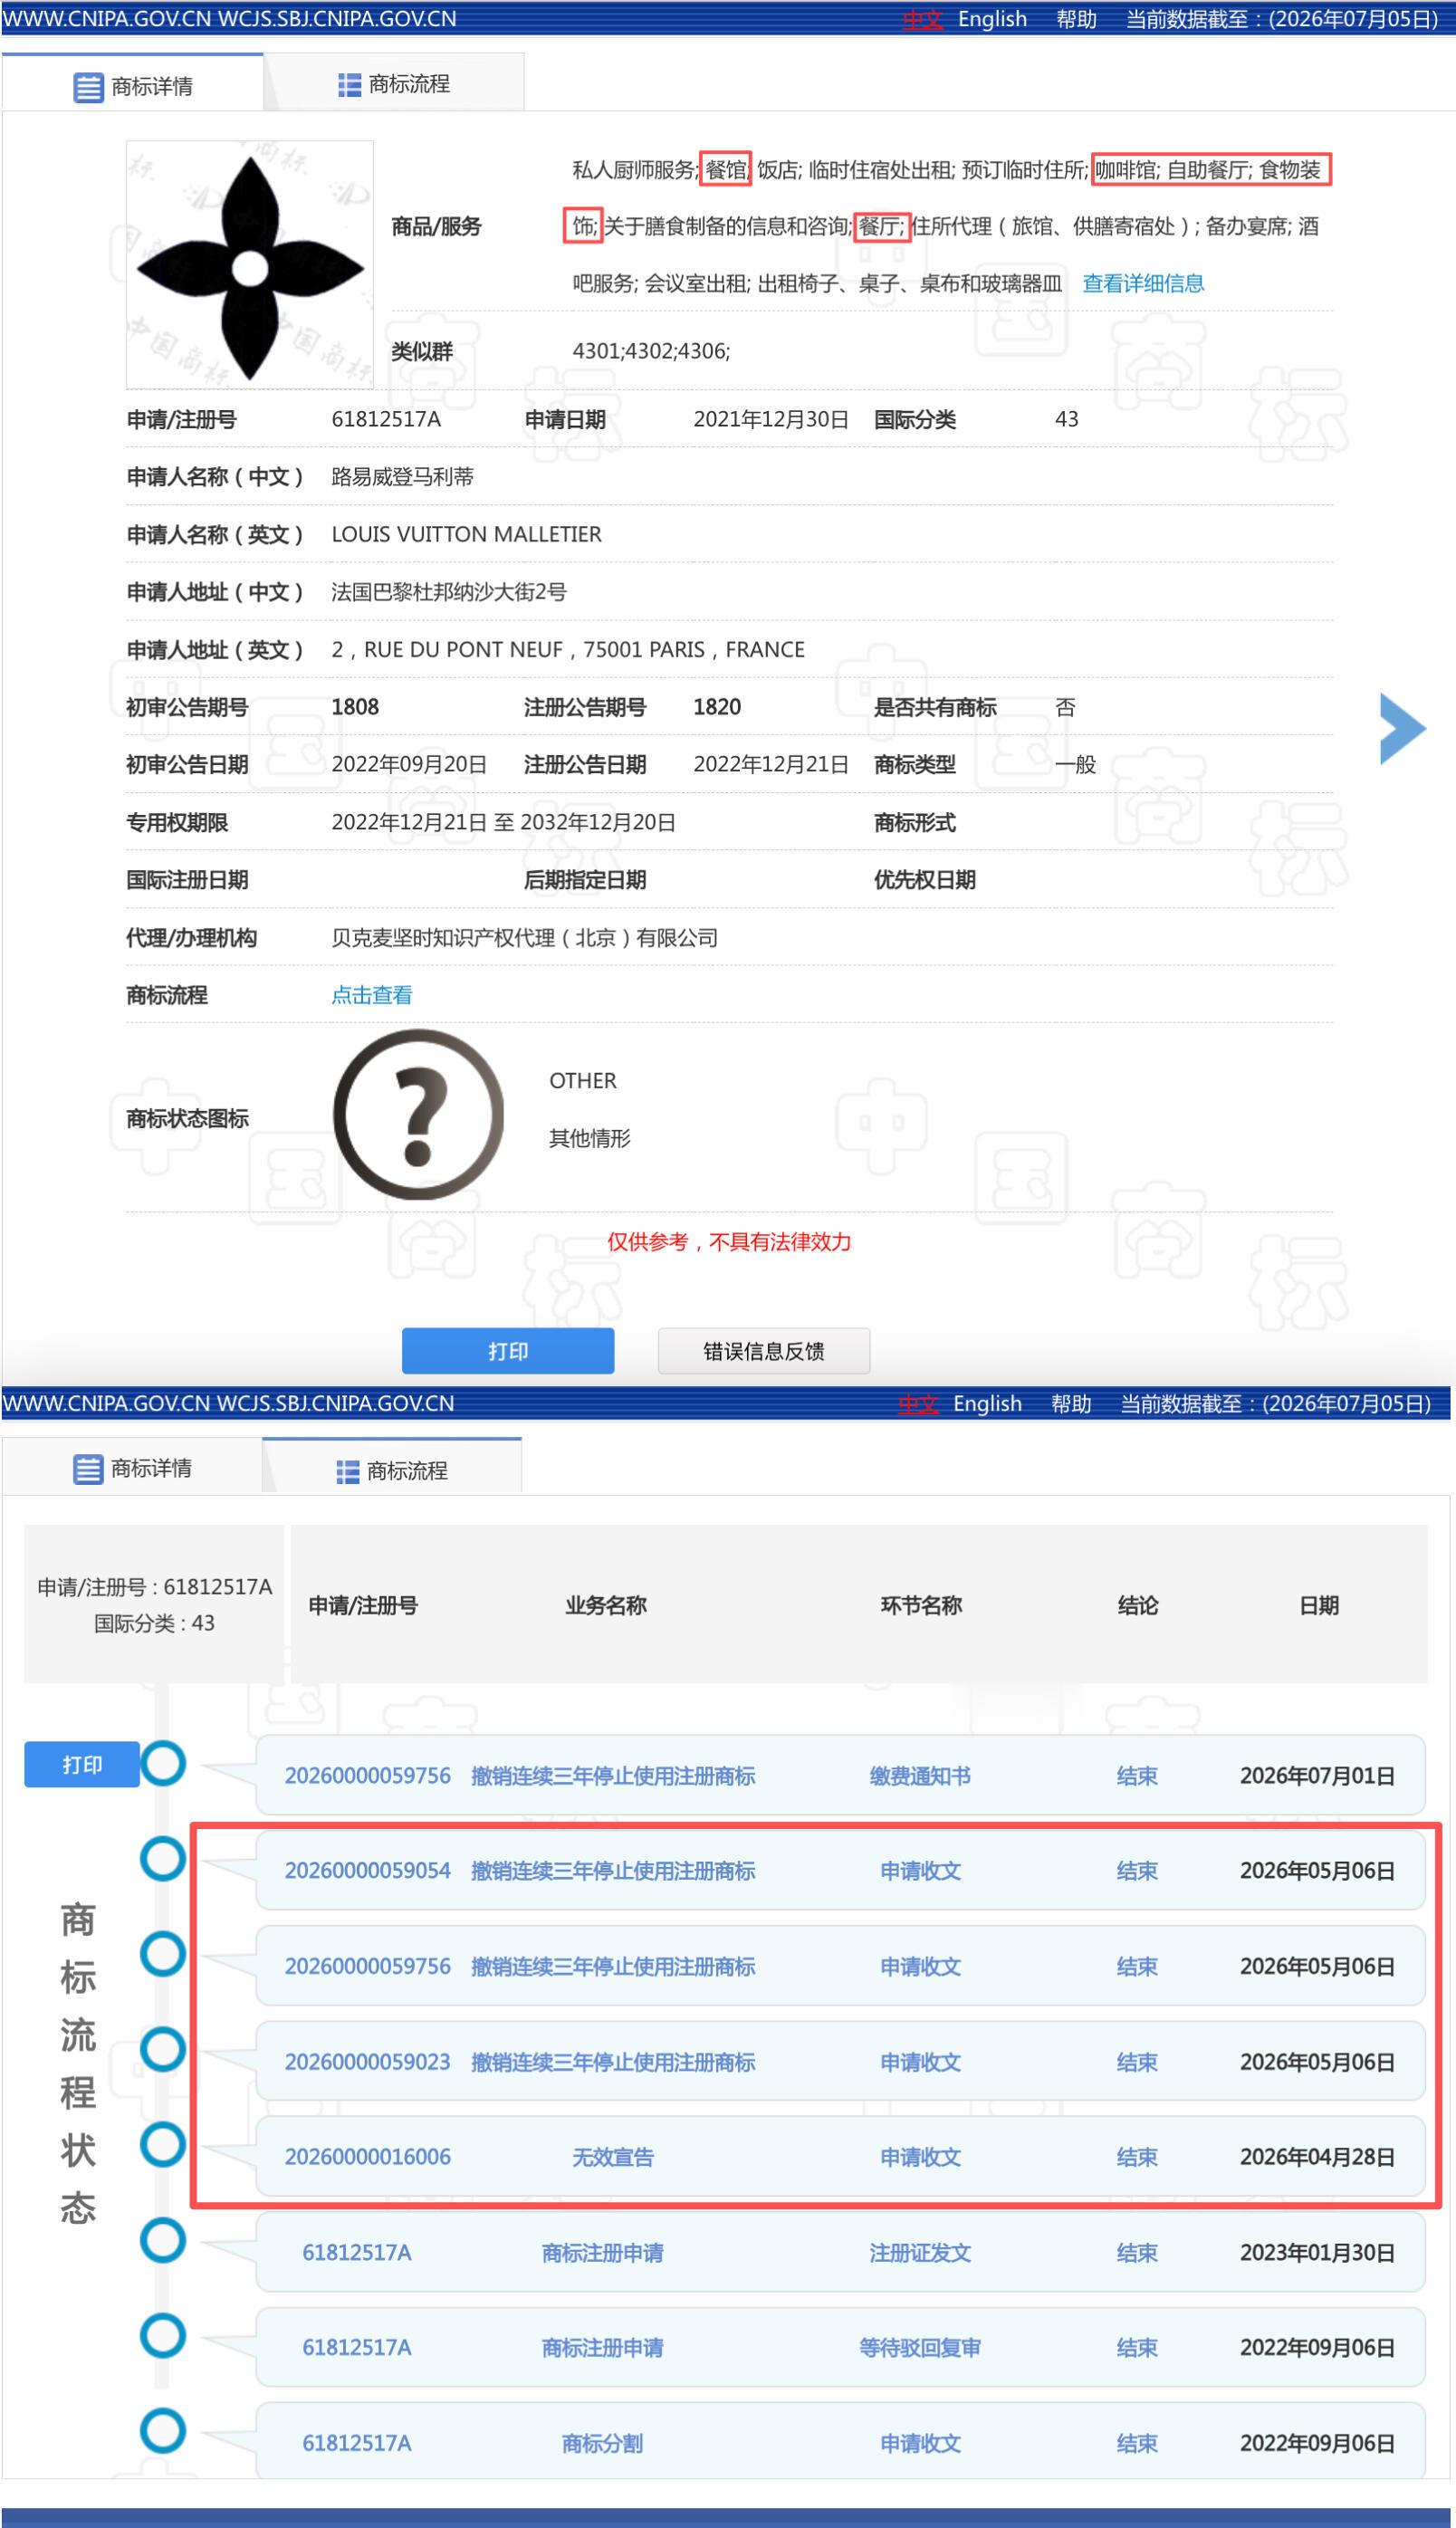Click date 2023年01月30日 in flow table

click(1317, 2252)
